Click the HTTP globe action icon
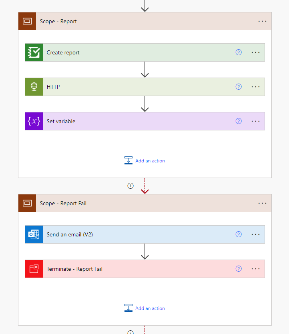Image resolution: width=289 pixels, height=334 pixels. pyautogui.click(x=34, y=87)
